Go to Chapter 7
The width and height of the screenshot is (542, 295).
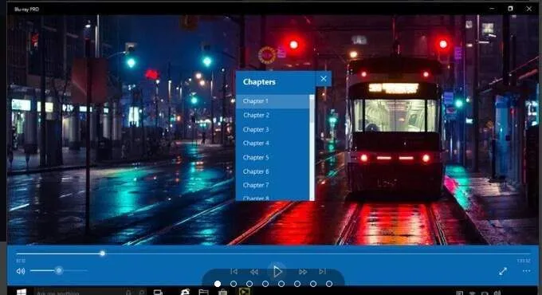[273, 185]
